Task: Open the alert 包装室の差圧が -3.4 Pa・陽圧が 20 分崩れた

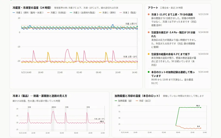Action: pyautogui.click(x=178, y=39)
